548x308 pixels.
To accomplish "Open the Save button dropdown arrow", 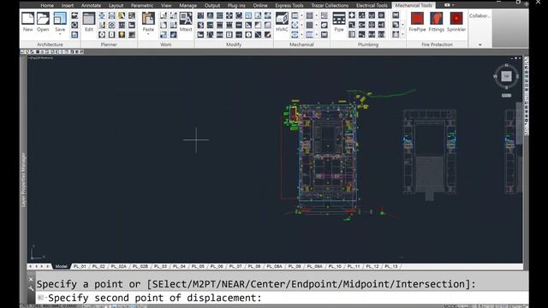I will click(x=60, y=34).
